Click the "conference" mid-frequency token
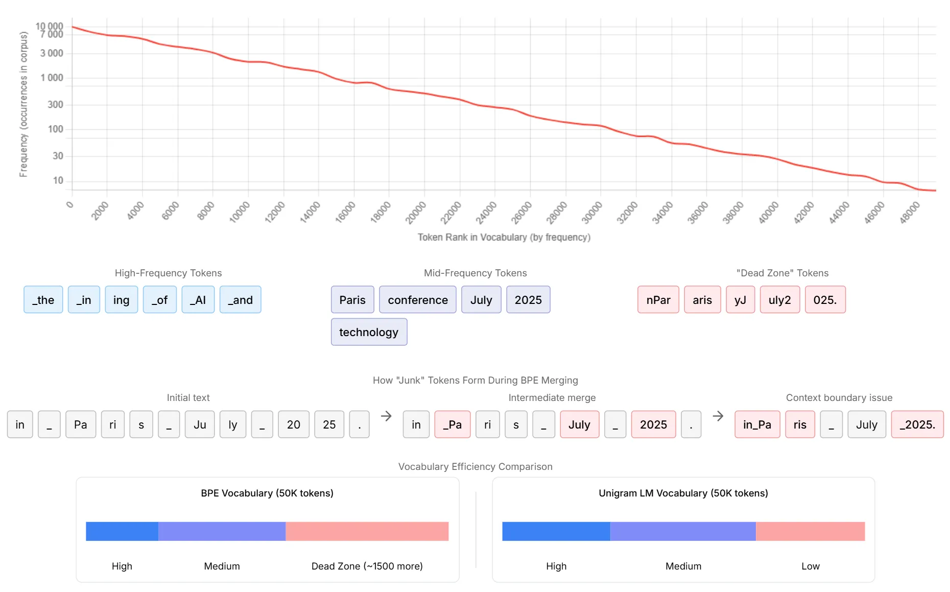The height and width of the screenshot is (592, 950). [417, 300]
